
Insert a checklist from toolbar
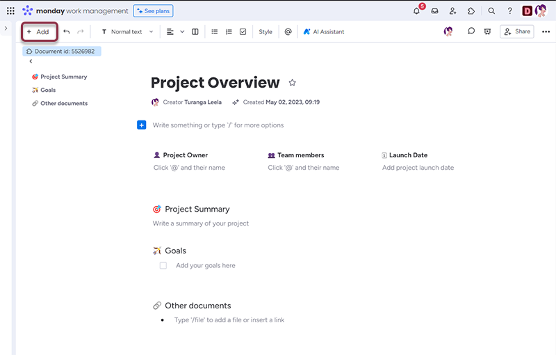coord(243,32)
